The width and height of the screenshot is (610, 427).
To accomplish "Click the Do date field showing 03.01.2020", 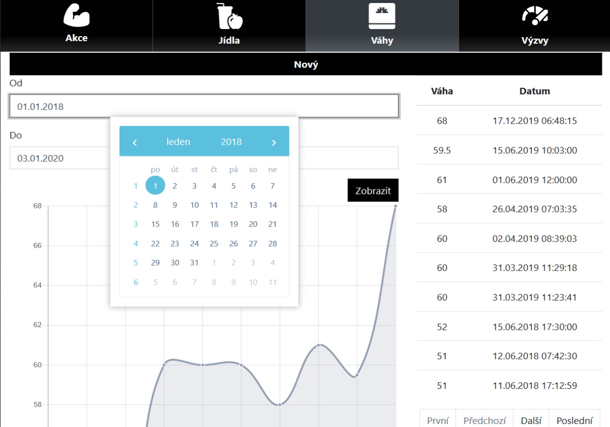I will [x=204, y=158].
